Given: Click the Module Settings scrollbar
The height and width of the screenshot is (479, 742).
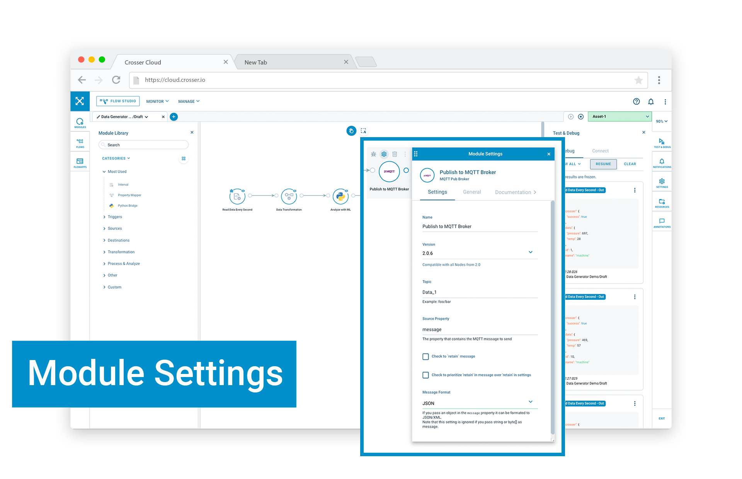Looking at the screenshot, I should pos(553,317).
